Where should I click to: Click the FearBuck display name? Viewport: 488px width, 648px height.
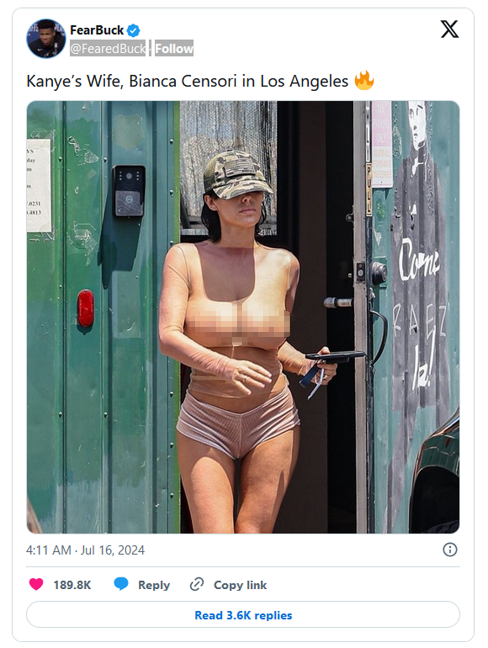[97, 31]
